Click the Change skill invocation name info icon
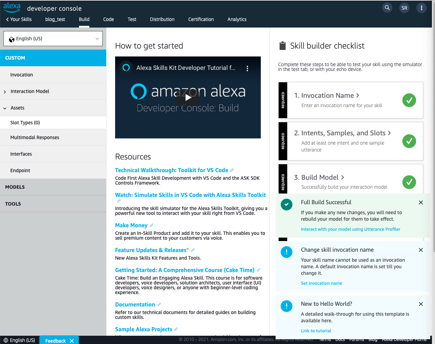The width and height of the screenshot is (435, 344). [x=287, y=252]
